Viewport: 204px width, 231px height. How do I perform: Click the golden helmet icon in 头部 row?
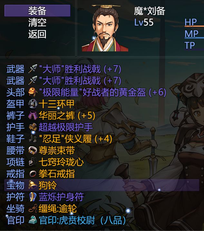[33, 92]
